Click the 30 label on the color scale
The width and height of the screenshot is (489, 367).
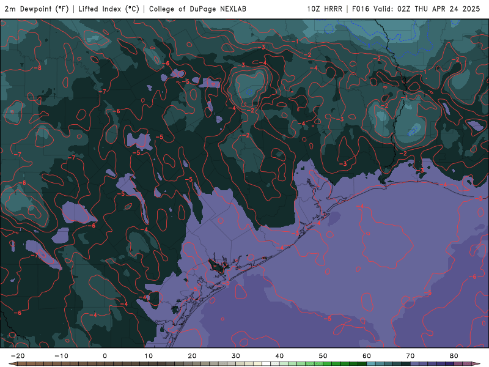pyautogui.click(x=236, y=356)
